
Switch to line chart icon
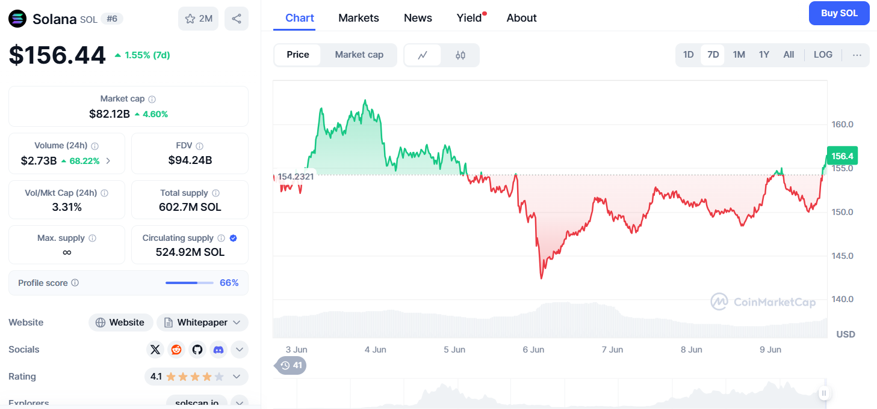pyautogui.click(x=423, y=55)
